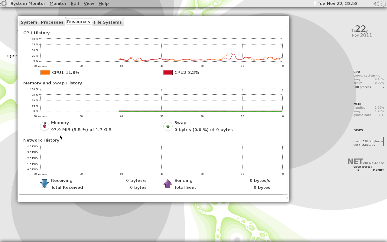Viewport: 387px width, 242px height.
Task: Click the clock showing Tue Nov 22
Action: (x=337, y=3)
